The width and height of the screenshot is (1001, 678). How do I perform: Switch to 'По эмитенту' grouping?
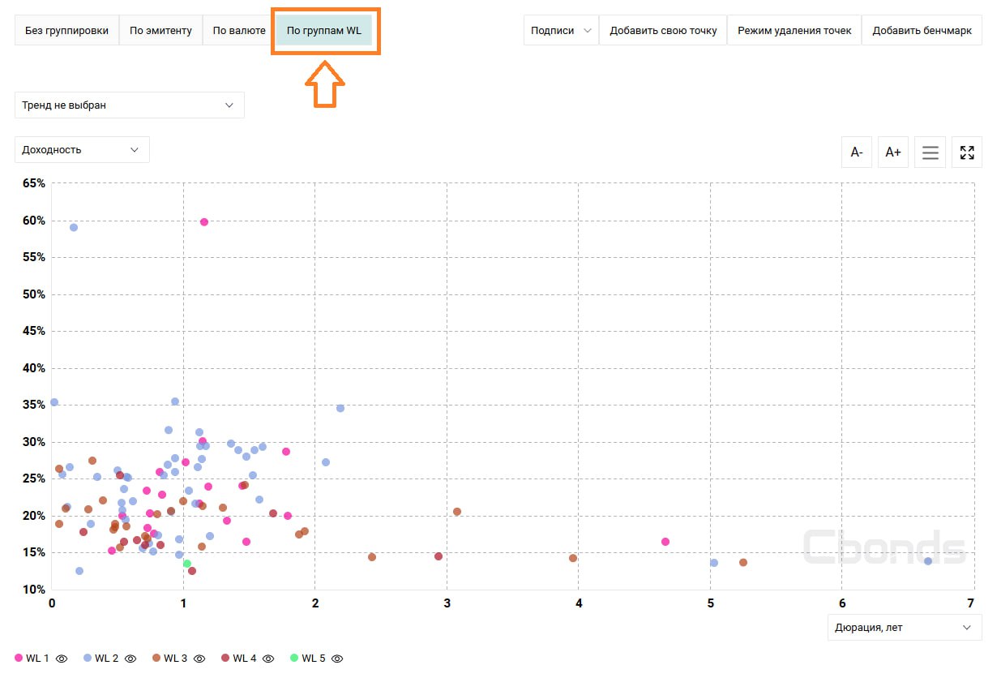coord(160,31)
